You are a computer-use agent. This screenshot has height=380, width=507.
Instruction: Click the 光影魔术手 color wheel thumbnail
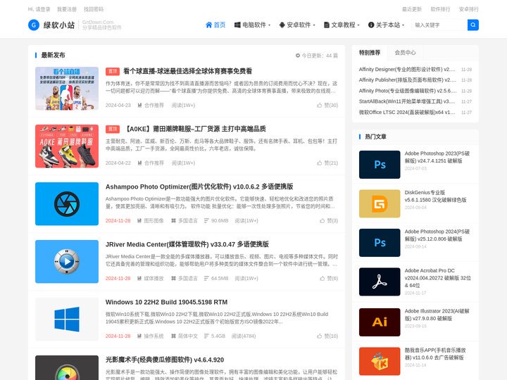[67, 368]
